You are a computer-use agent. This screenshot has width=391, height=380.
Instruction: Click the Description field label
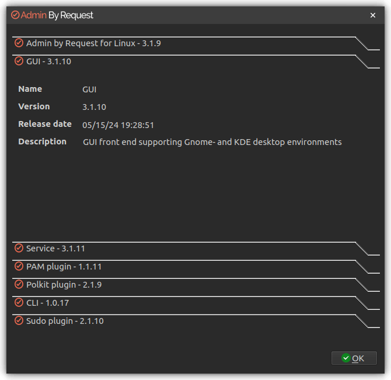43,141
